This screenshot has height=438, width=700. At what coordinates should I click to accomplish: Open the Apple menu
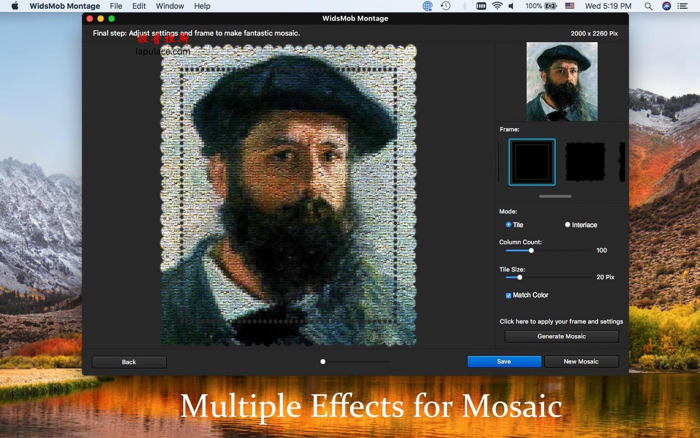pyautogui.click(x=15, y=6)
